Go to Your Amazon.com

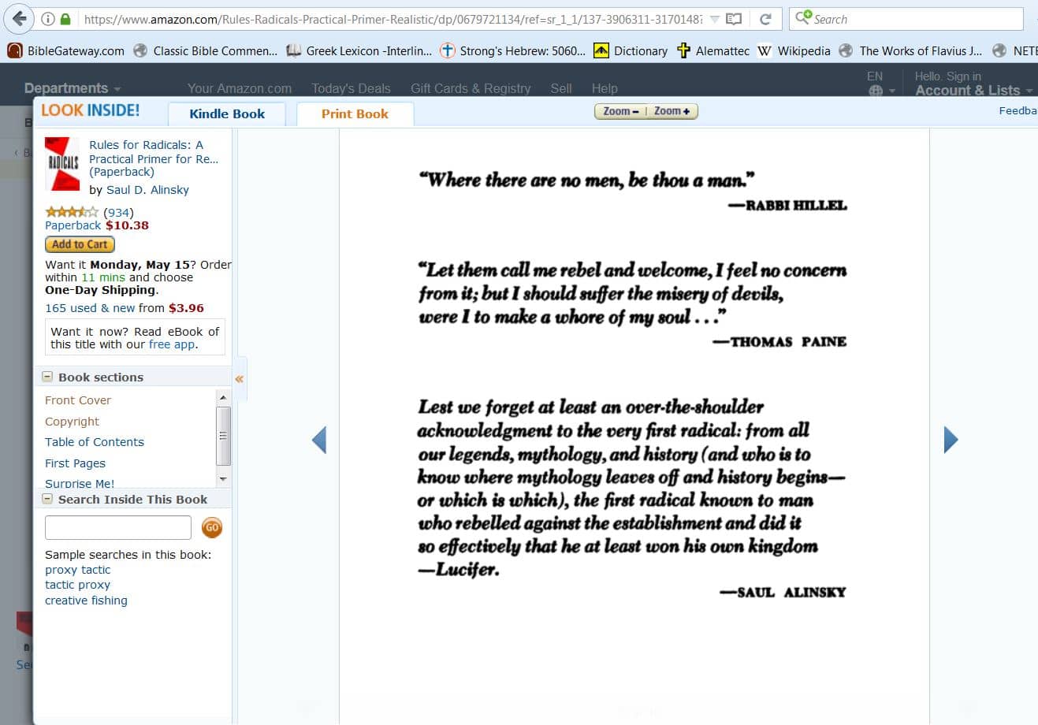click(x=240, y=88)
